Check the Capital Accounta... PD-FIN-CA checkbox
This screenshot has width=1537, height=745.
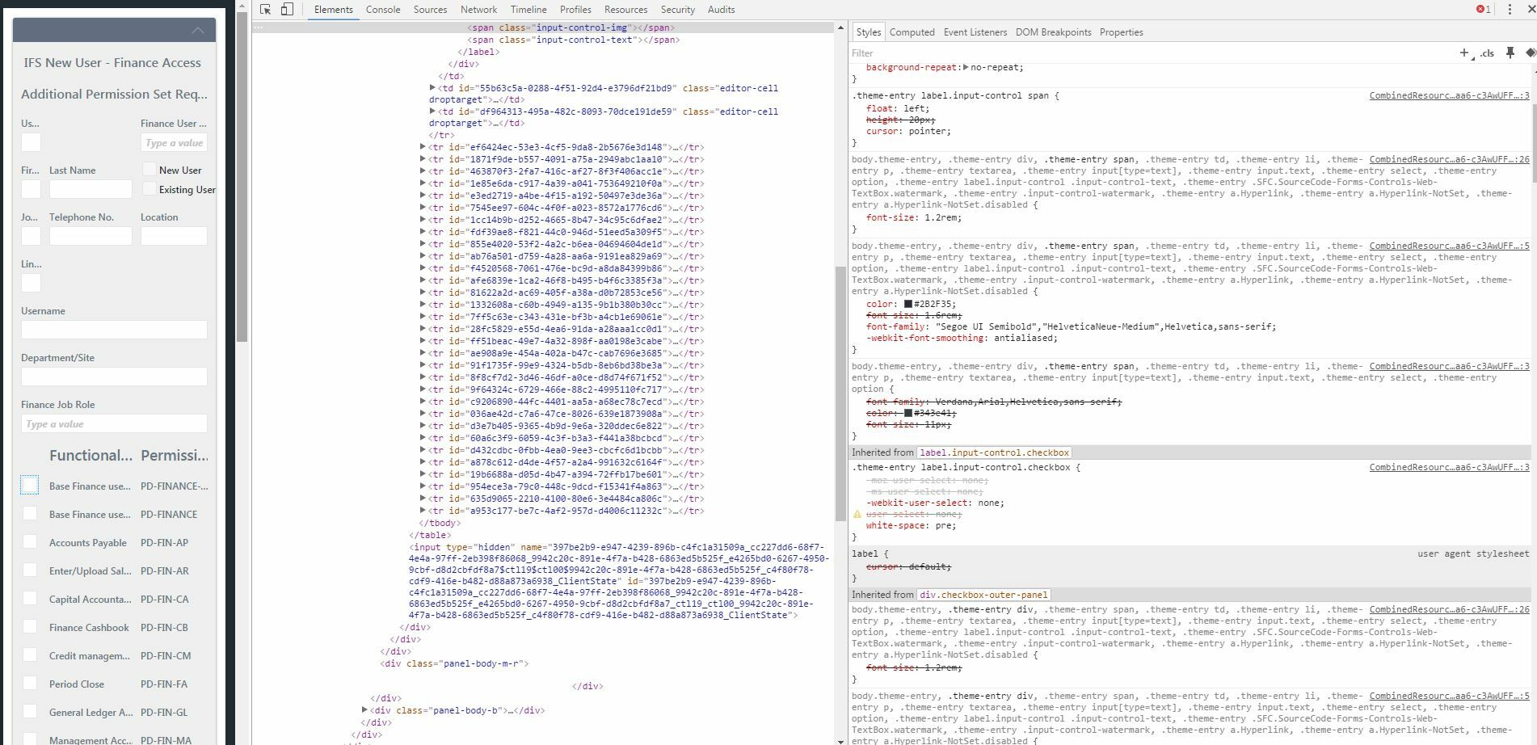(30, 598)
